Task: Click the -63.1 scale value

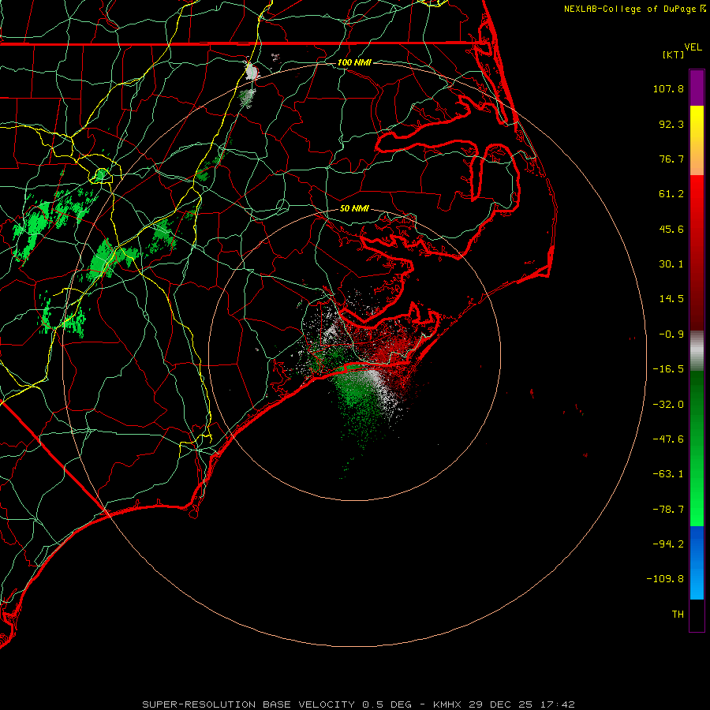Action: 668,474
